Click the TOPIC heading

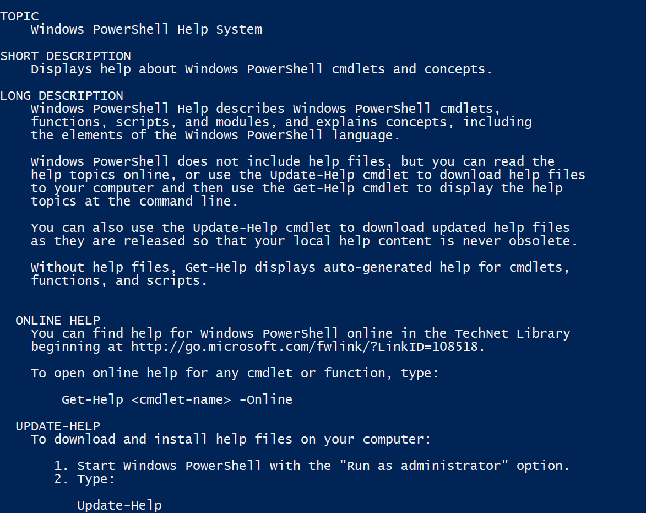coord(20,17)
